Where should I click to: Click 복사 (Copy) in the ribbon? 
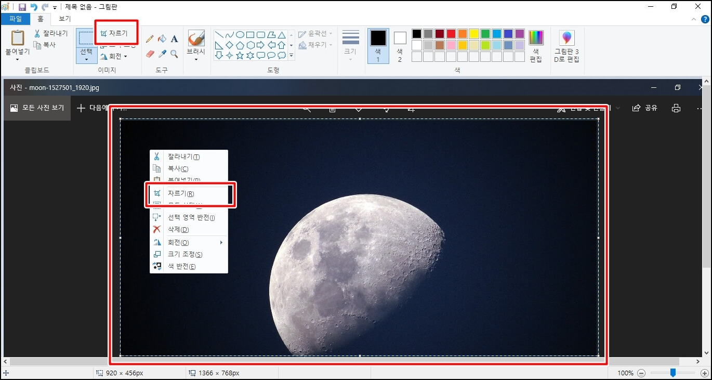tap(45, 45)
